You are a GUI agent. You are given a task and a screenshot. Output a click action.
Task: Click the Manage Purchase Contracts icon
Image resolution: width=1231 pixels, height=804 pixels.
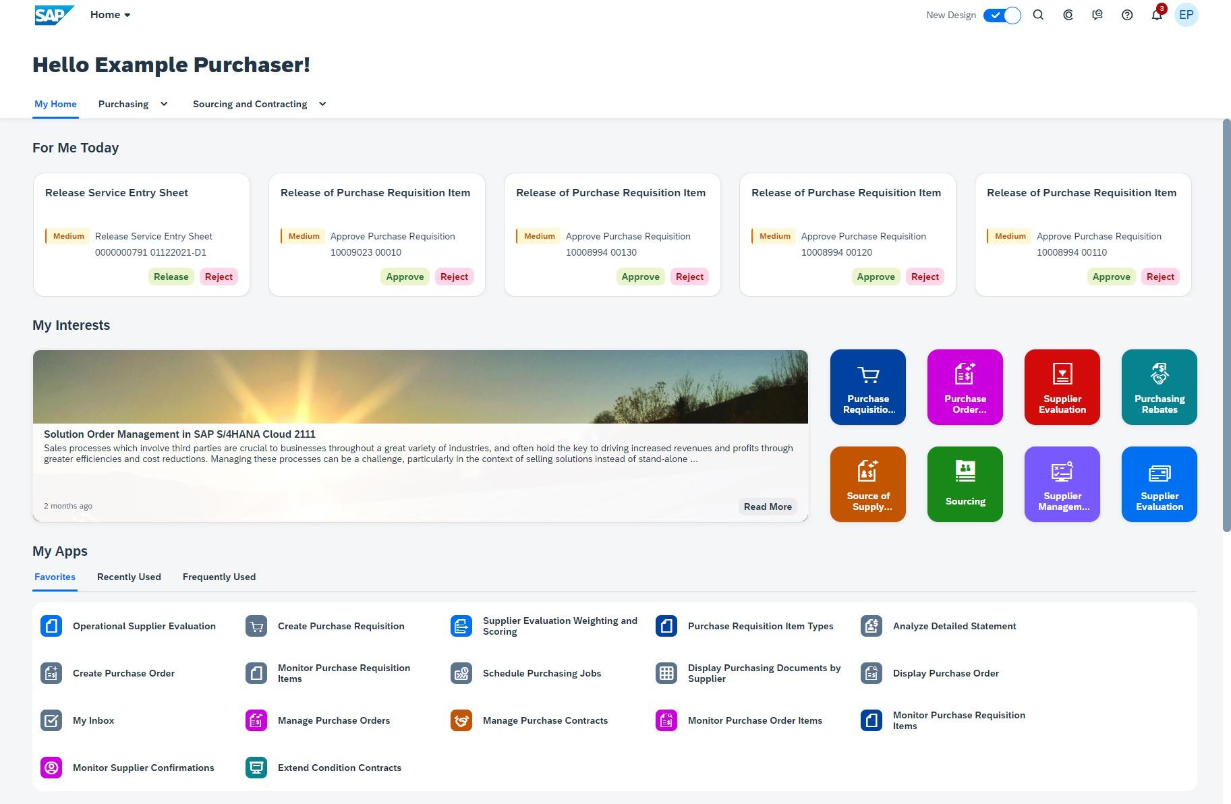(461, 720)
